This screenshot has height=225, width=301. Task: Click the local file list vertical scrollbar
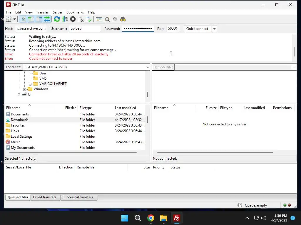coord(148,120)
